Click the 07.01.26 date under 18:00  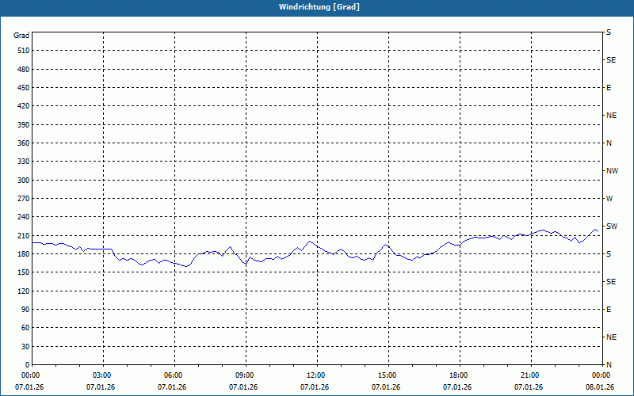[x=457, y=387]
